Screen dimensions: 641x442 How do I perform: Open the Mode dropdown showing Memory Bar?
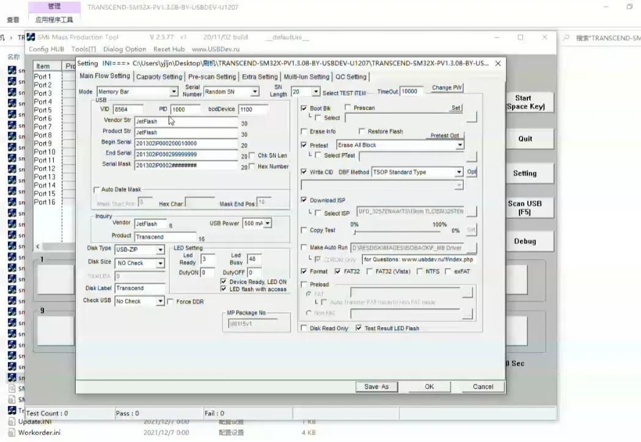point(174,92)
